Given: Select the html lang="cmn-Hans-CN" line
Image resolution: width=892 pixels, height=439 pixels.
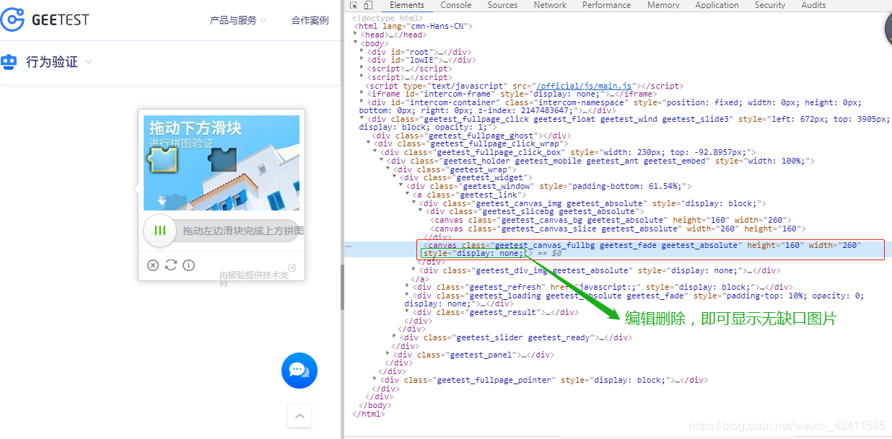Looking at the screenshot, I should tap(413, 26).
